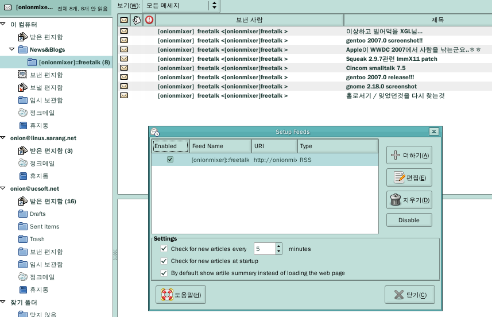Click the attachment column header icon

137,20
